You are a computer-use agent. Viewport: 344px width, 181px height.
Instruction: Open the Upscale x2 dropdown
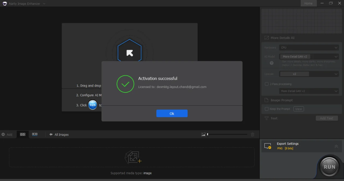[309, 74]
